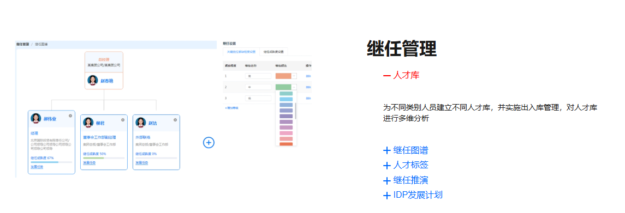Click the 删除 link in row 1

click(x=308, y=76)
